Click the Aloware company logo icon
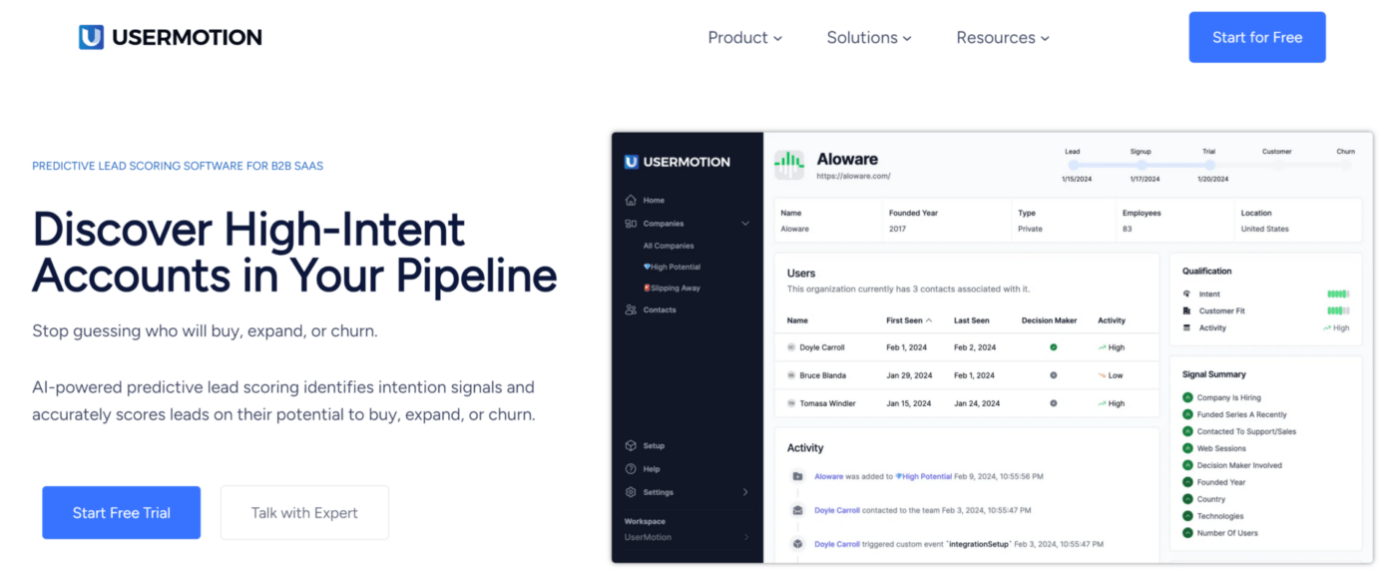This screenshot has height=586, width=1397. (789, 165)
